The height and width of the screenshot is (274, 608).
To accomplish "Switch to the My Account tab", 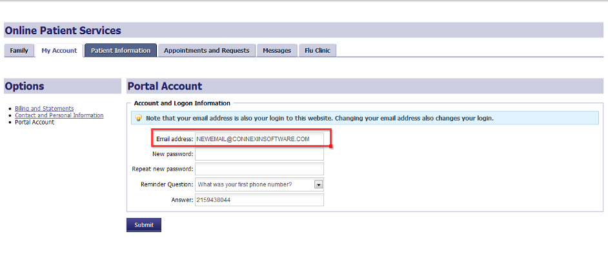I will click(59, 50).
